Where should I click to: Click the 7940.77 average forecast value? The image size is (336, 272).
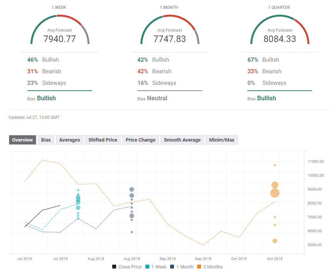click(59, 39)
